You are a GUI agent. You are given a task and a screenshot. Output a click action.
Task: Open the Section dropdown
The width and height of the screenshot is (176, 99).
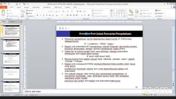coord(30,16)
